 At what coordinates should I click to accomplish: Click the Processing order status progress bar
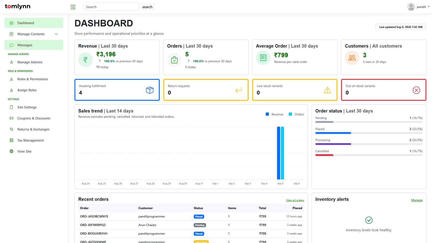(x=369, y=144)
